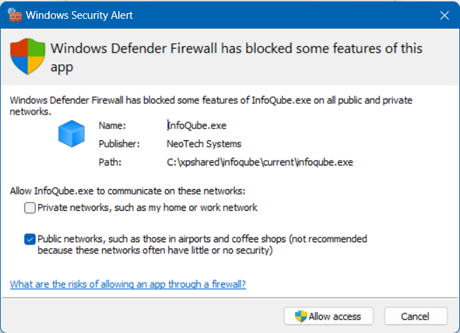Screen dimensions: 460x333
Task: Enable the Private networks checkbox
Action: coord(29,207)
